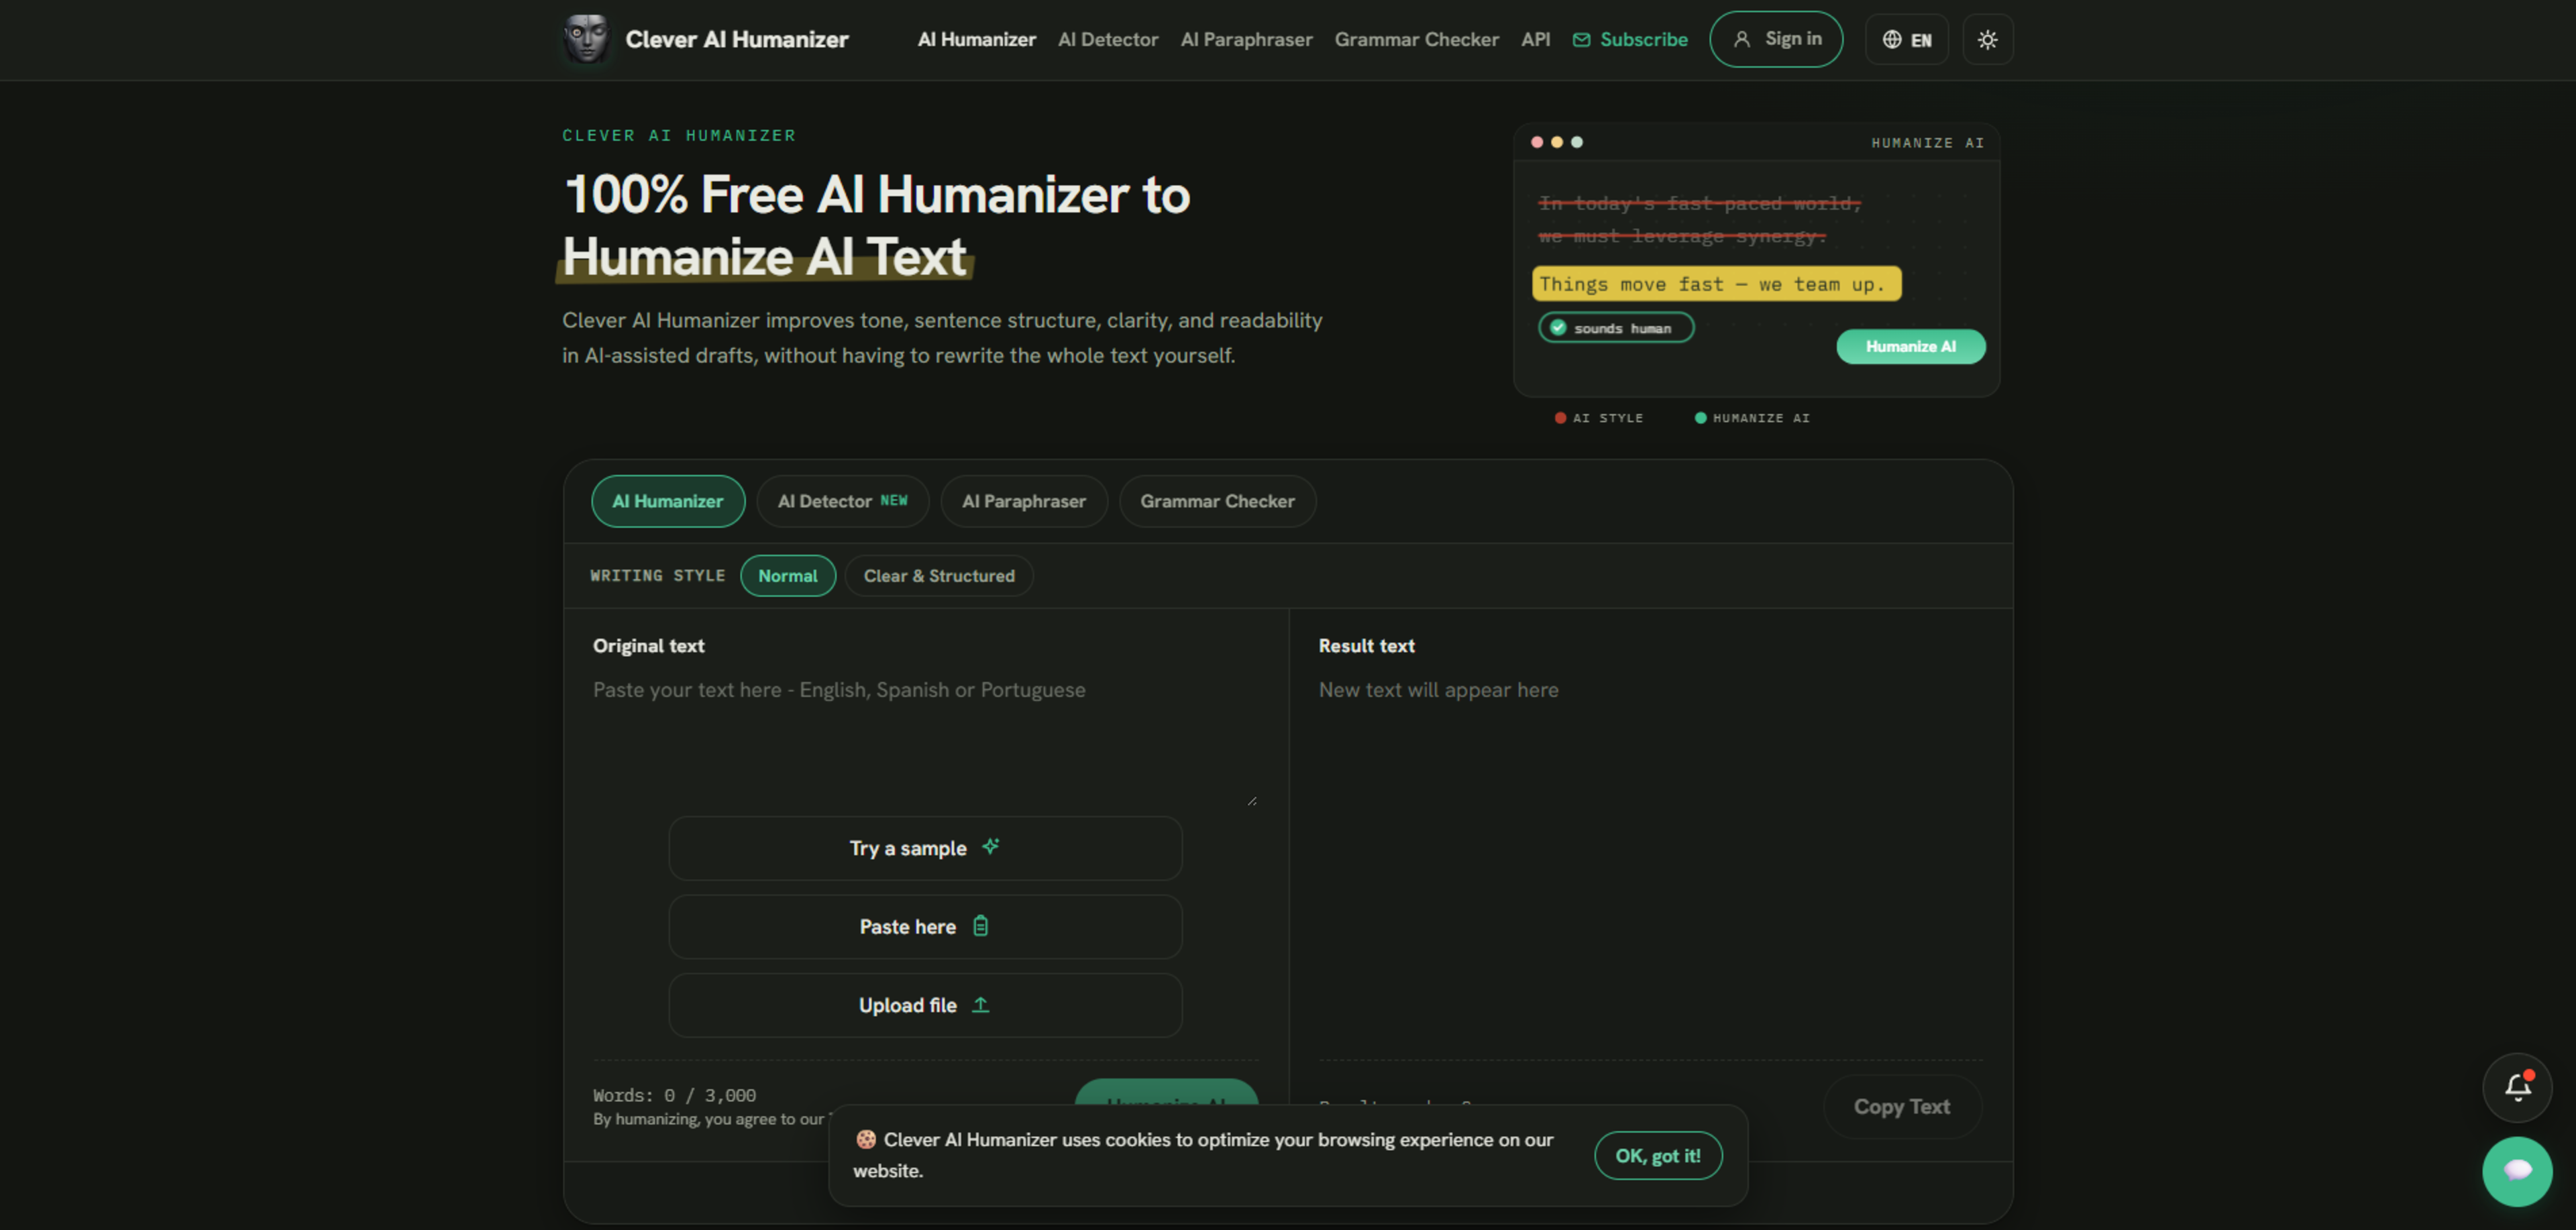Click Paste here button
The height and width of the screenshot is (1230, 2576).
tap(925, 927)
